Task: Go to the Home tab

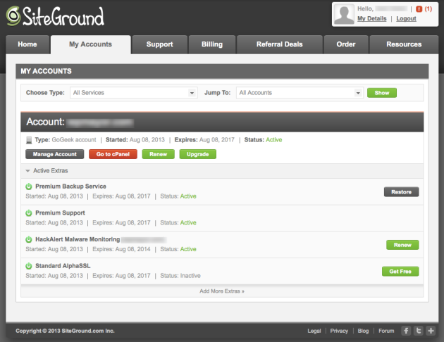Action: pyautogui.click(x=27, y=44)
